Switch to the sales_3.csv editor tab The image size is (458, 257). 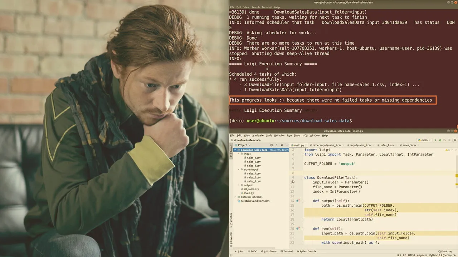pos(409,145)
